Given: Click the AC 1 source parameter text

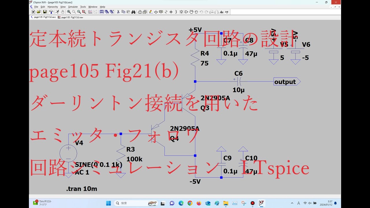Looking at the screenshot, I should point(82,172).
